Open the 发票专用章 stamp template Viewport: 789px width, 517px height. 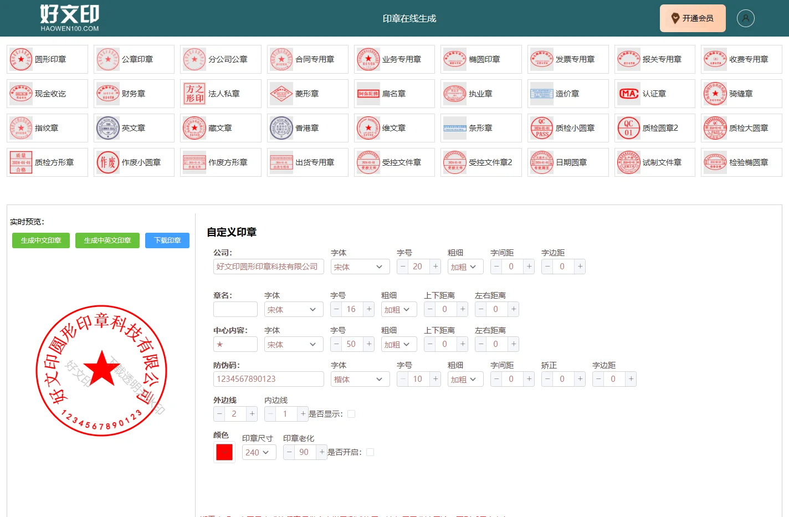click(568, 59)
